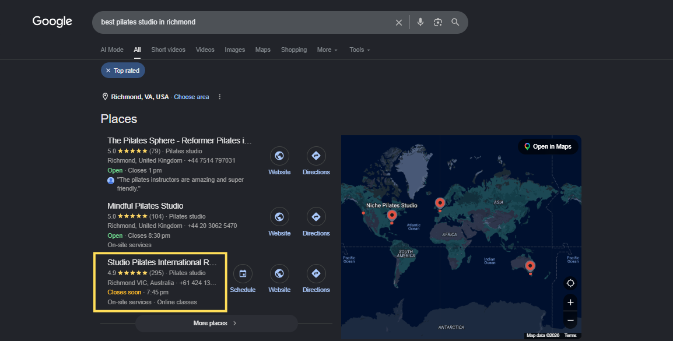Image resolution: width=673 pixels, height=341 pixels.
Task: Submit search with the magnifier icon
Action: (x=455, y=22)
